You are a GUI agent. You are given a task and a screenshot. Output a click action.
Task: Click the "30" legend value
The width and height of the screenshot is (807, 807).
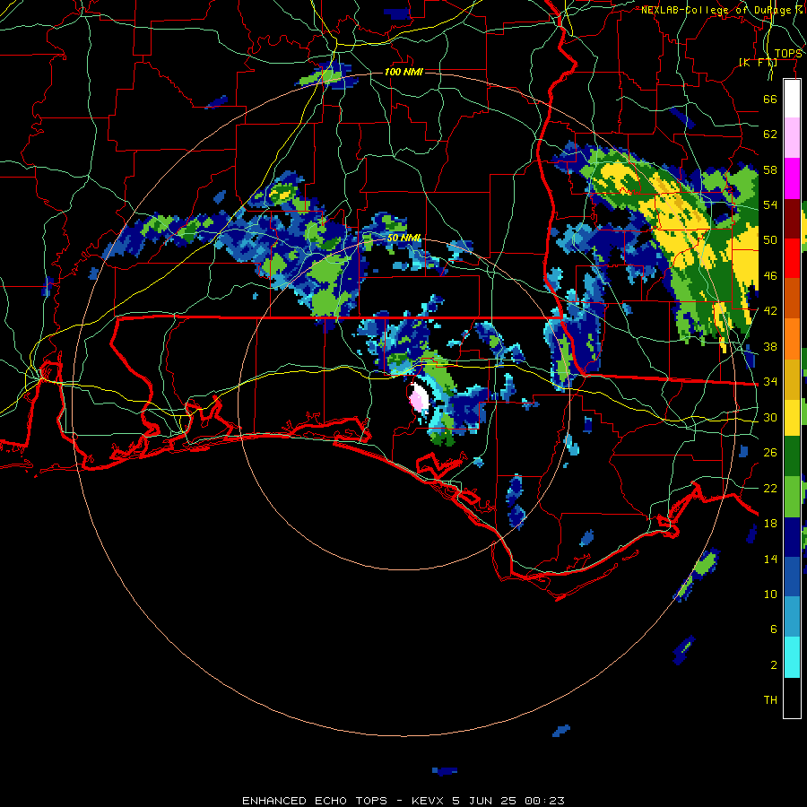pos(770,417)
